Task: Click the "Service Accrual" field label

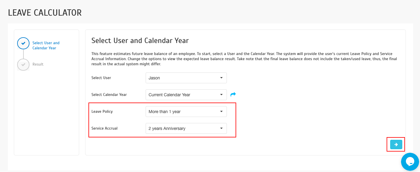Action: point(104,128)
